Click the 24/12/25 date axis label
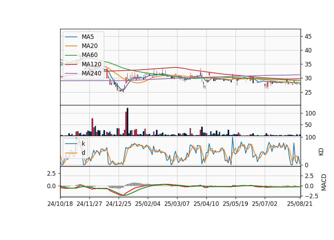 pos(118,204)
